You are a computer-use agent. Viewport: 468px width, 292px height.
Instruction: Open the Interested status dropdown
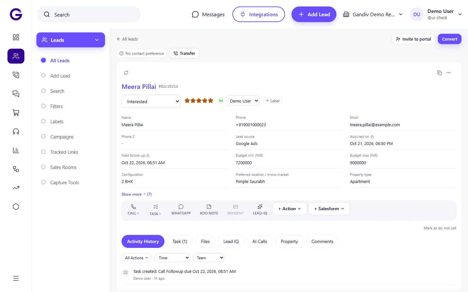click(x=151, y=101)
